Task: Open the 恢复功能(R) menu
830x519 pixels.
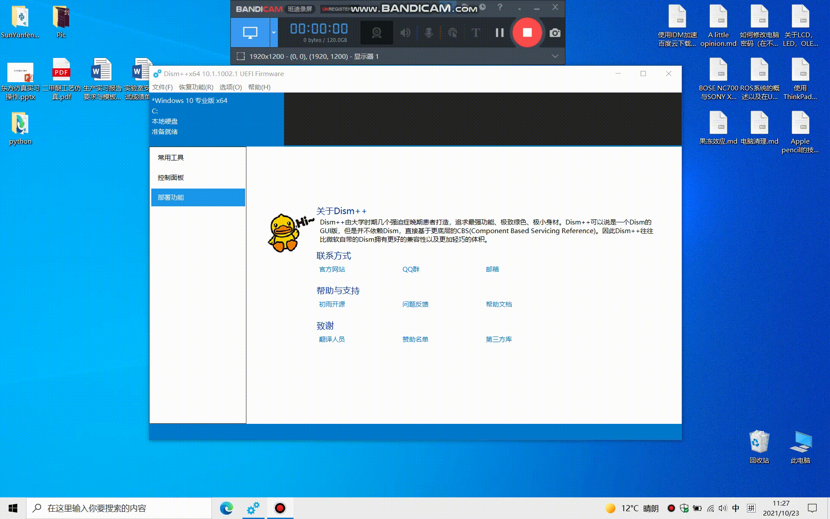Action: pyautogui.click(x=196, y=87)
